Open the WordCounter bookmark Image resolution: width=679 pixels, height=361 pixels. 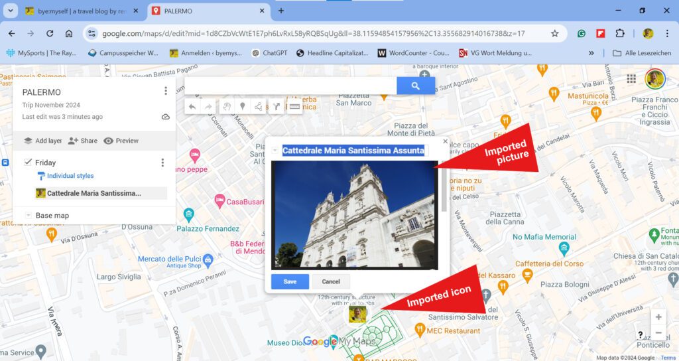tap(413, 53)
